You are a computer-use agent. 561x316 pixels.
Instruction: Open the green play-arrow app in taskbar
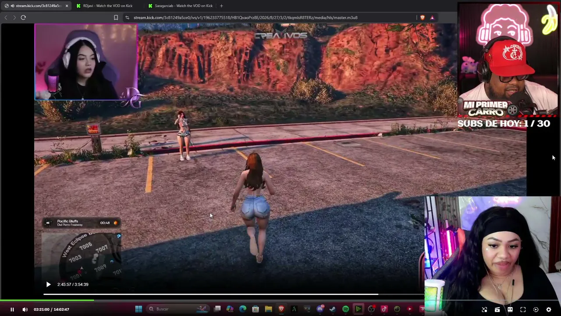coord(358,309)
